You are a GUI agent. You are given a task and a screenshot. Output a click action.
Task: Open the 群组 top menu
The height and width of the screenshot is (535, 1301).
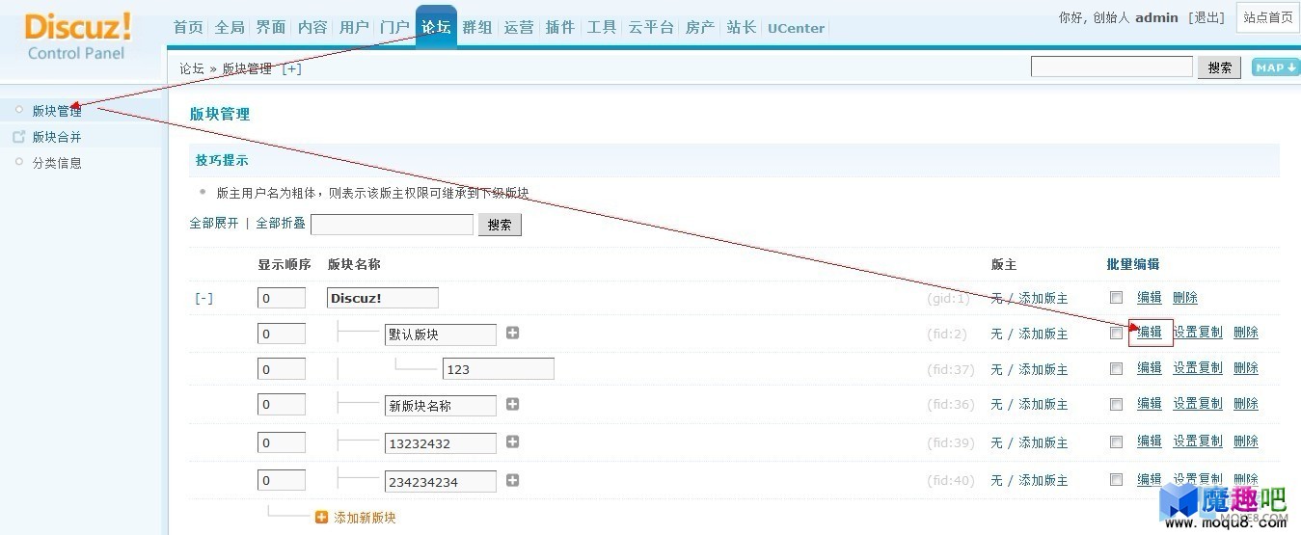[477, 27]
